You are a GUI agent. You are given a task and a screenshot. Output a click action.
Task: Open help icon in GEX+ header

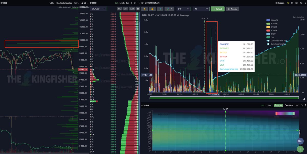coord(301,105)
